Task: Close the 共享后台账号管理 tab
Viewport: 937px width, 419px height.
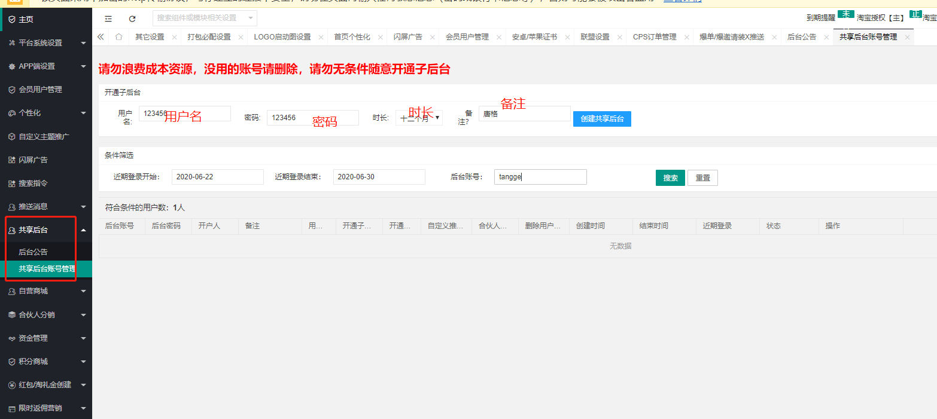Action: tap(908, 37)
